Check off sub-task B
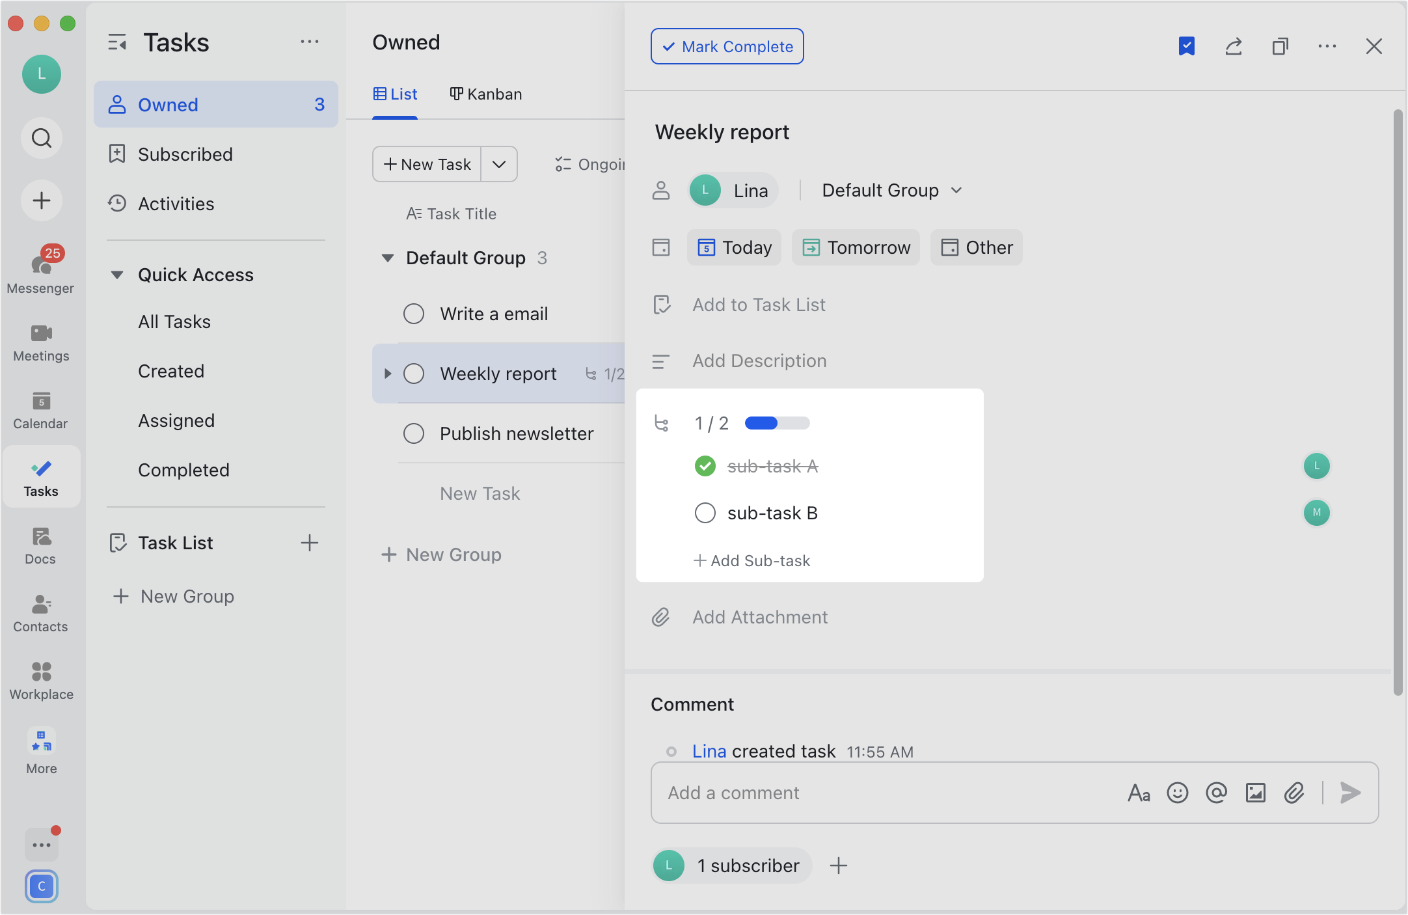Screen dimensions: 1408x915 (x=705, y=513)
